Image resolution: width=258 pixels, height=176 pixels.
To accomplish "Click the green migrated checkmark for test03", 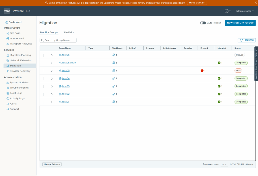I will (x=219, y=86).
